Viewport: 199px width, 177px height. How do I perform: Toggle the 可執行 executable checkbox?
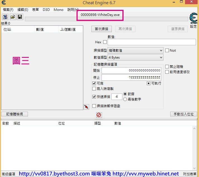click(x=148, y=83)
